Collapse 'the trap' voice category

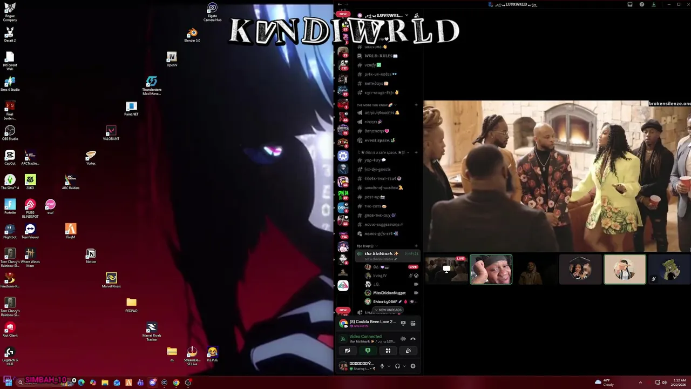(x=367, y=246)
